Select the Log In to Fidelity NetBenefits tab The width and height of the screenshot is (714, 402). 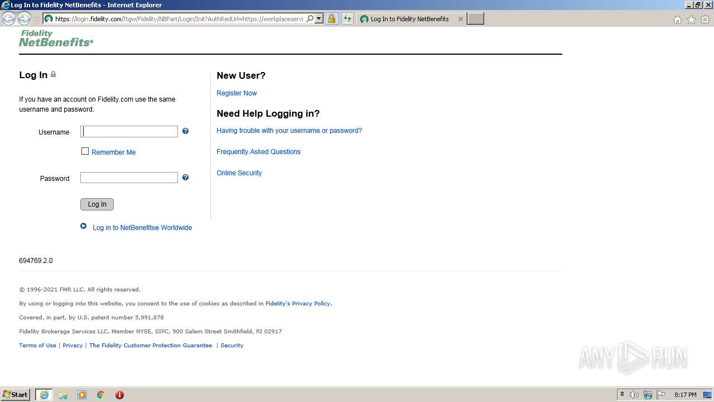pos(409,19)
